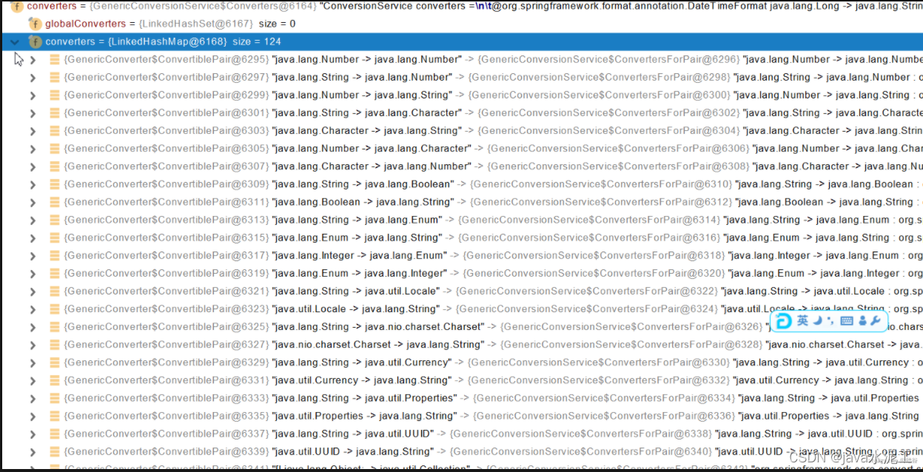Expand the ConvertiblePair@6303 Character to String entry

33,131
